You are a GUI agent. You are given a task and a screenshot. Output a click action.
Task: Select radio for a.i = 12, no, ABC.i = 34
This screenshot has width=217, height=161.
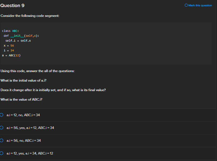pos(2,115)
